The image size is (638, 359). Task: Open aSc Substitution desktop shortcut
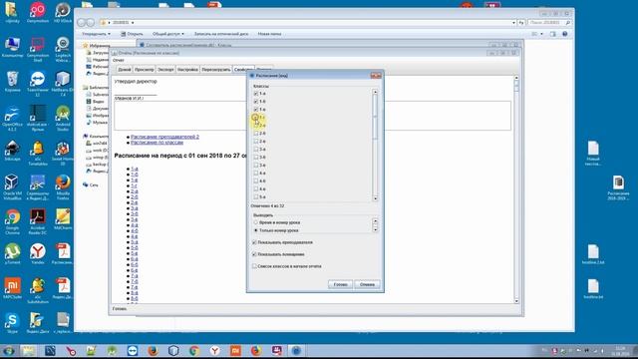pyautogui.click(x=38, y=291)
